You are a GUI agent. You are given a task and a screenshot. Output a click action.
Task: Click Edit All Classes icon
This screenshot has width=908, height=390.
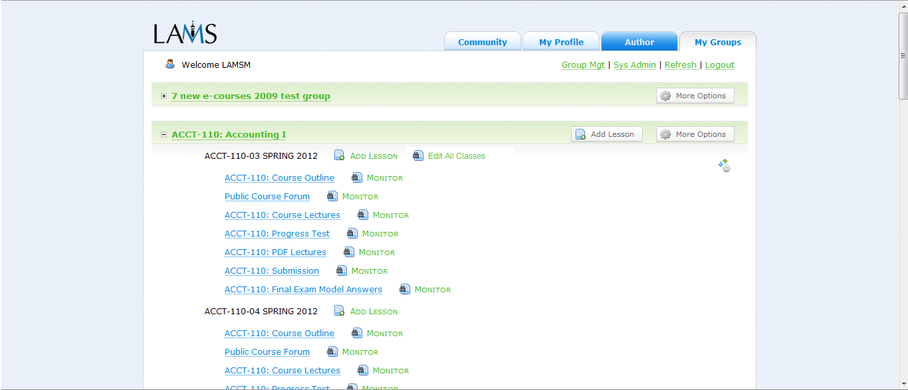pos(417,155)
